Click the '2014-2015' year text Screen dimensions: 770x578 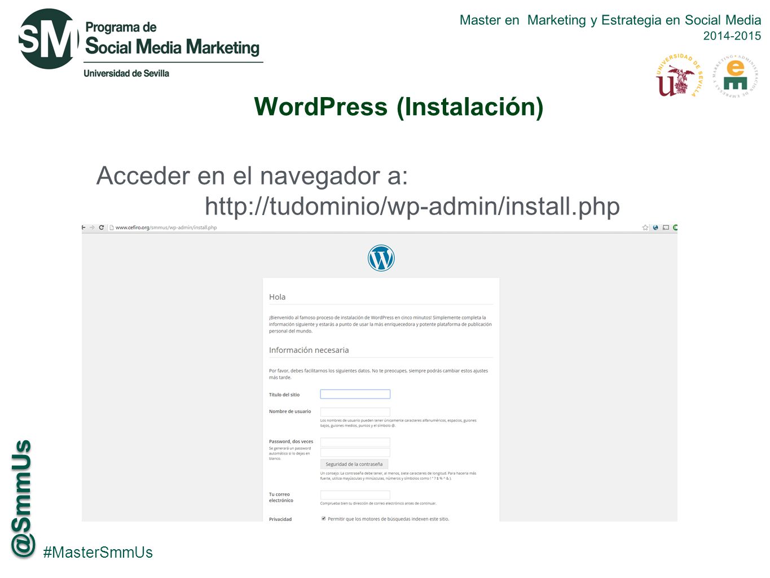pos(732,36)
